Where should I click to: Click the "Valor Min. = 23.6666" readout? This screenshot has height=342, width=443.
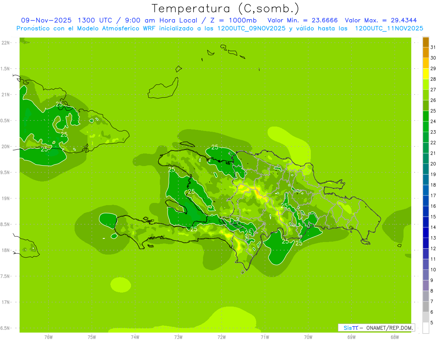click(302, 20)
